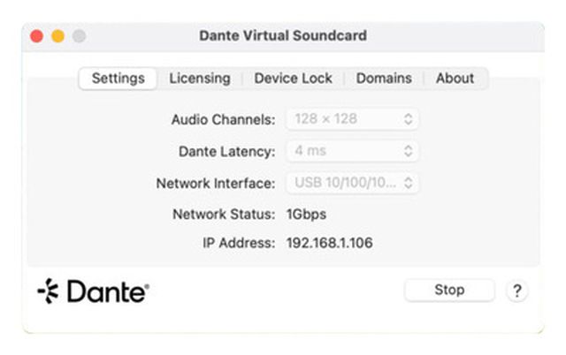Expand the Network Interface USB dropdown
Image resolution: width=566 pixels, height=355 pixels.
352,183
